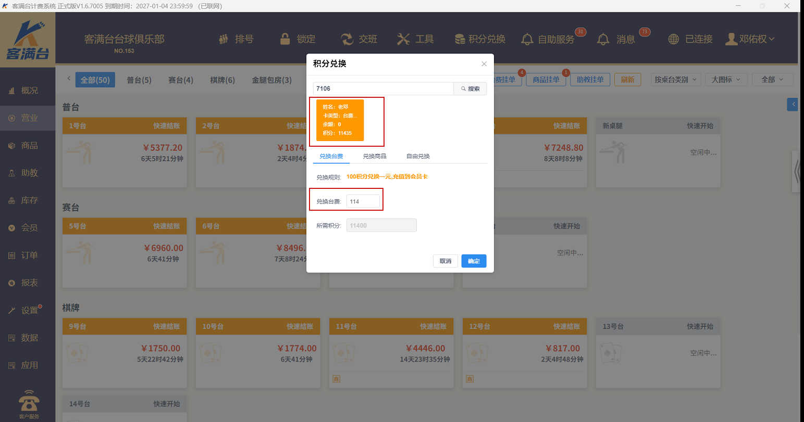The width and height of the screenshot is (804, 422).
Task: Open the 工具 tools icon
Action: click(x=403, y=39)
